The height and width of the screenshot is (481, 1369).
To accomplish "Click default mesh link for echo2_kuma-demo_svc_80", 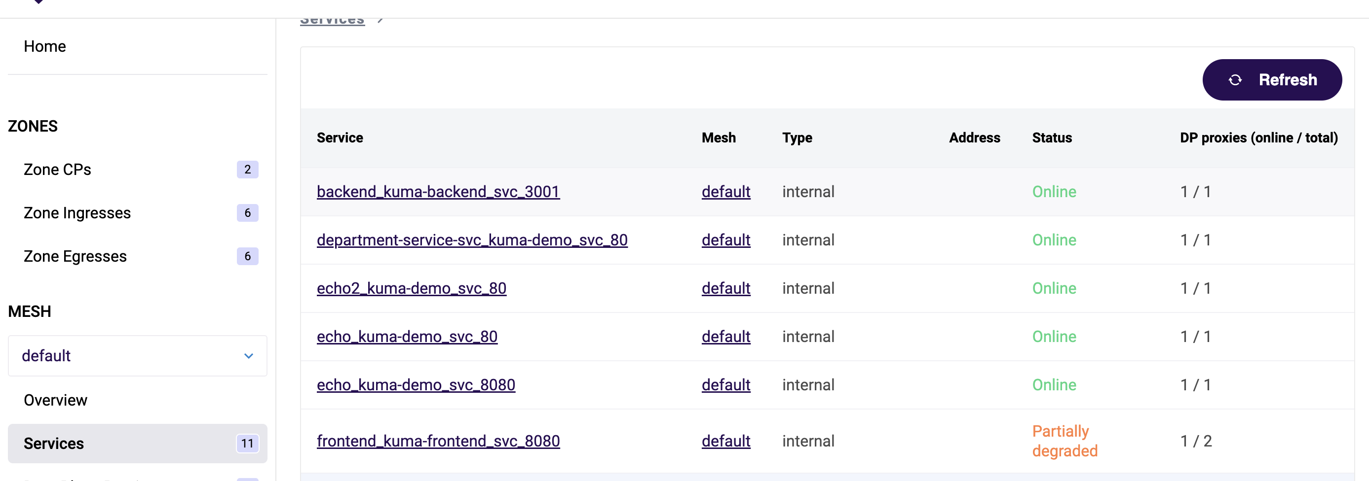I will pyautogui.click(x=726, y=288).
